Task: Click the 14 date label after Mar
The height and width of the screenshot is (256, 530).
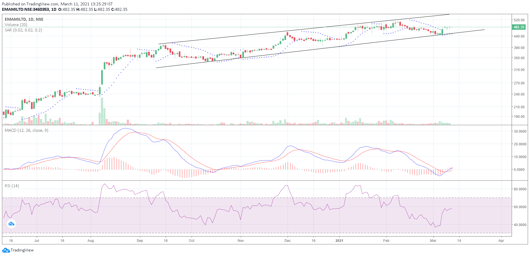Action: coord(459,241)
